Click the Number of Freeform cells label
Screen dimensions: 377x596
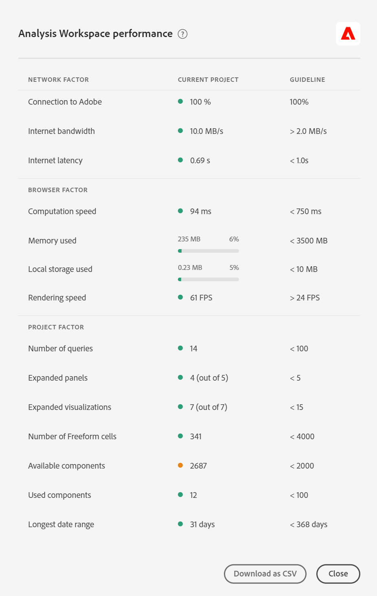tap(72, 436)
